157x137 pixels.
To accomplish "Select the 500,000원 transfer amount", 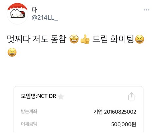I will [x=124, y=124].
